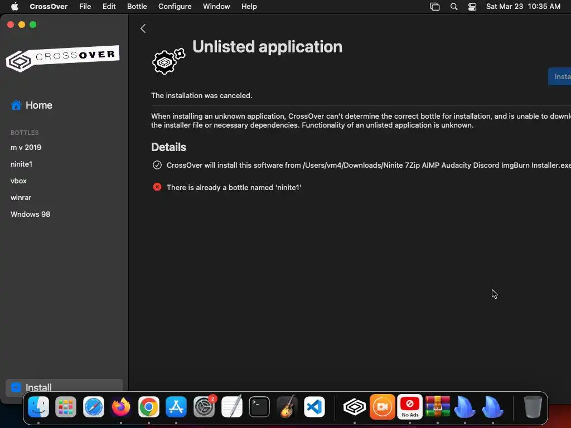The height and width of the screenshot is (428, 571).
Task: Open Control Center in menu bar
Action: coord(472,7)
